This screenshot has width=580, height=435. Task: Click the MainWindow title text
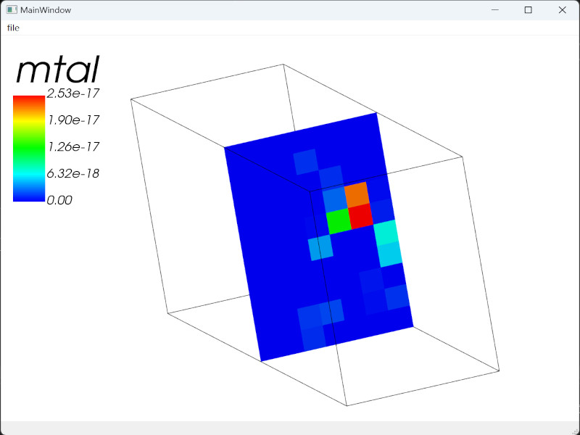[46, 10]
